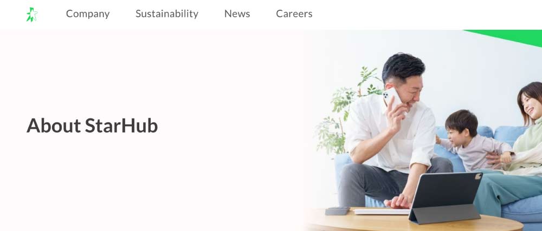Click the young child on the sofa

pos(472,141)
